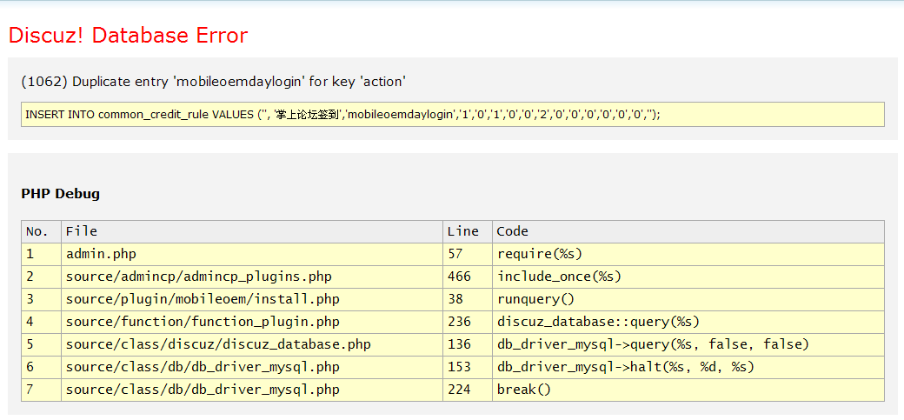904x420 pixels.
Task: Click line number 57
Action: tap(468, 254)
